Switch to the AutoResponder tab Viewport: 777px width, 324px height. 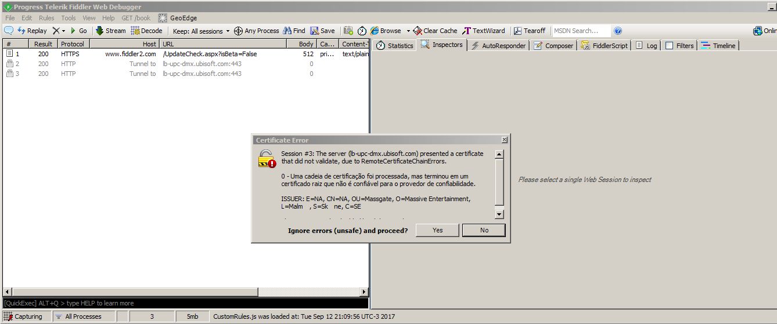(x=498, y=45)
